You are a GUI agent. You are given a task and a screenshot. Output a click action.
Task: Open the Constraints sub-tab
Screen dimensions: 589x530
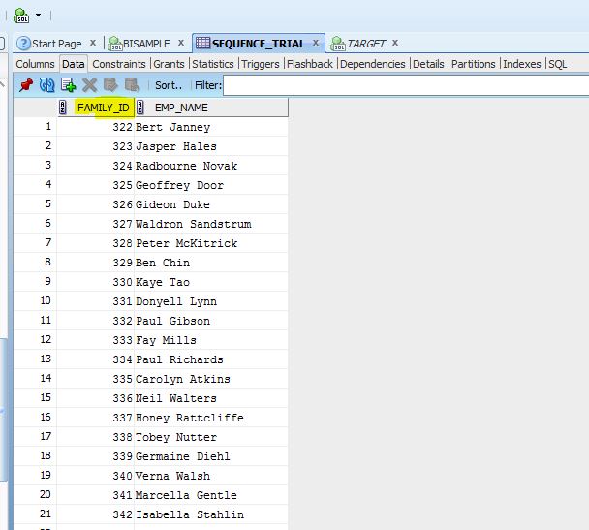tap(119, 64)
